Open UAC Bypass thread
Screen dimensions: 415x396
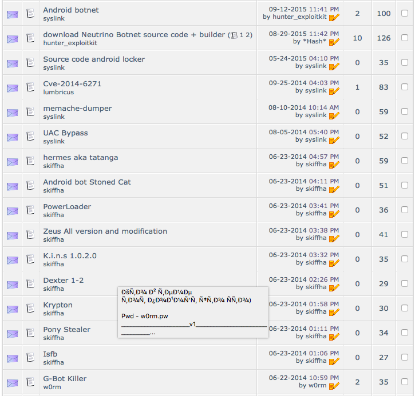65,133
